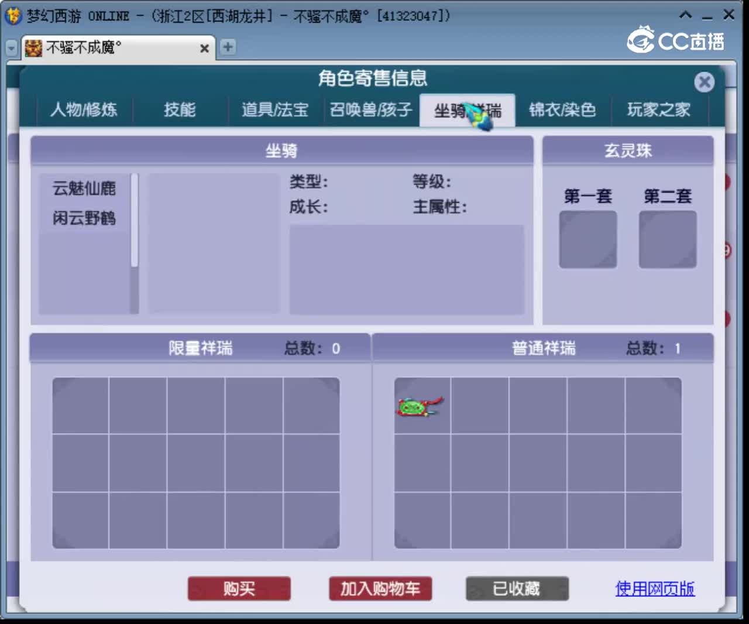Click the 已收藏 button
This screenshot has height=624, width=749.
click(517, 588)
